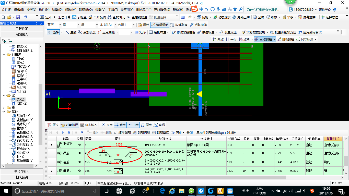Expand the 板 tree folder
The width and height of the screenshot is (349, 196).
click(x=4, y=108)
